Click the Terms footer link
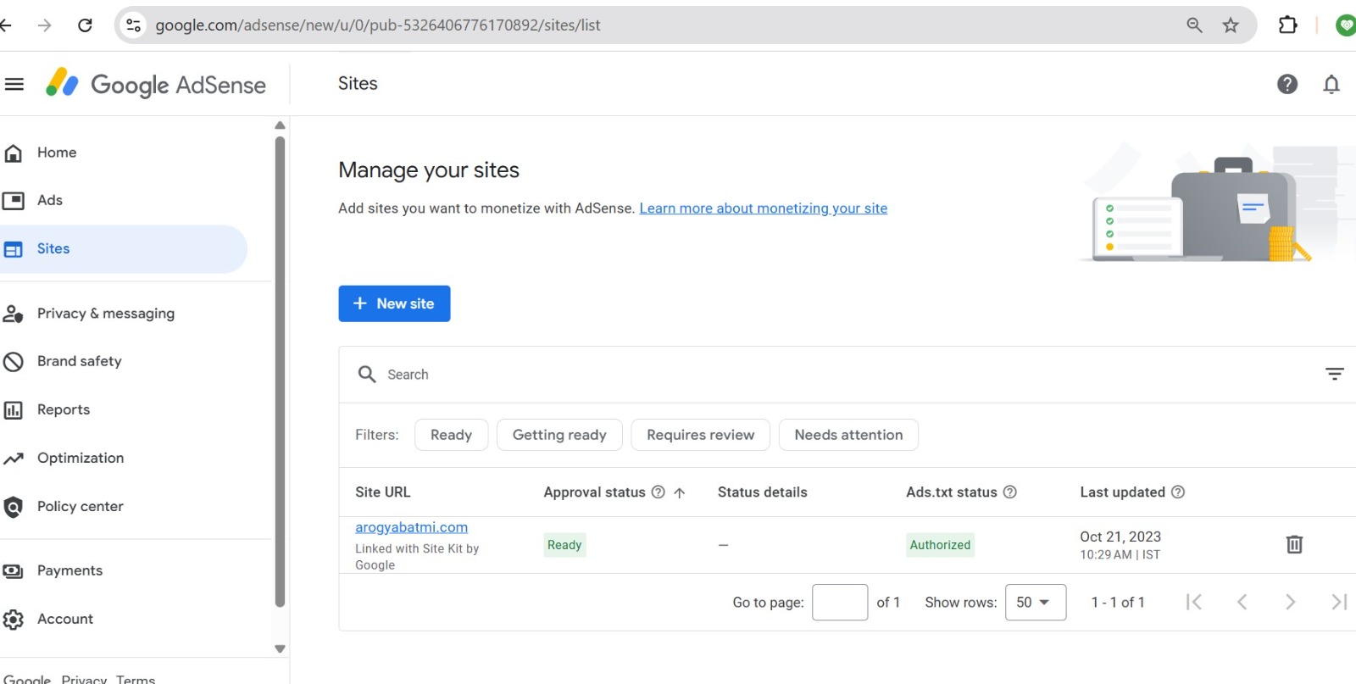The height and width of the screenshot is (684, 1356). [x=136, y=679]
